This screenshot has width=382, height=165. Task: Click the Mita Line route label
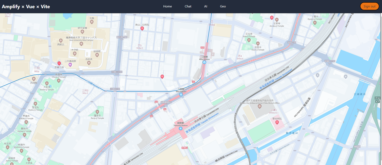coord(93,85)
